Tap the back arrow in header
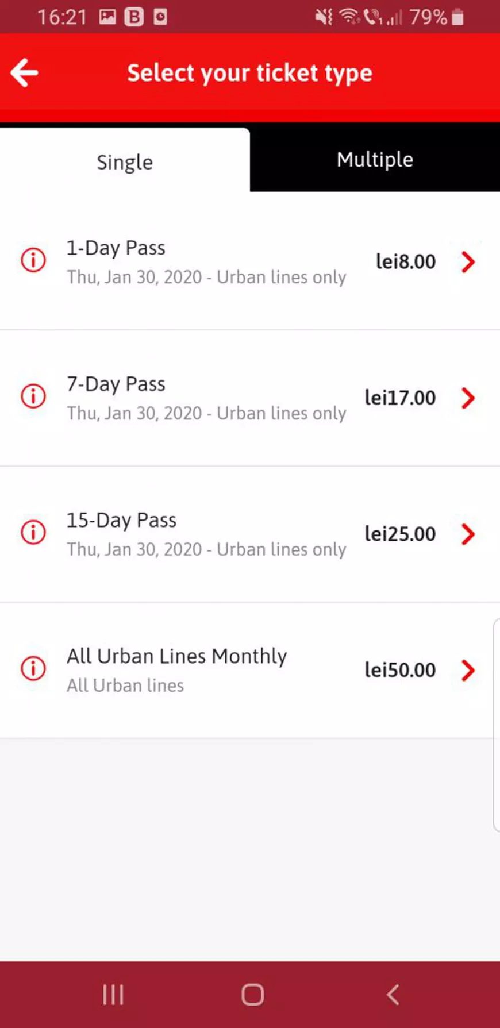Viewport: 500px width, 1028px height. click(x=24, y=73)
